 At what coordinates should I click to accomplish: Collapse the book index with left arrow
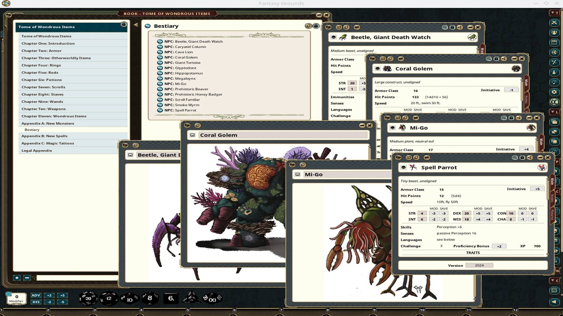coord(136,25)
